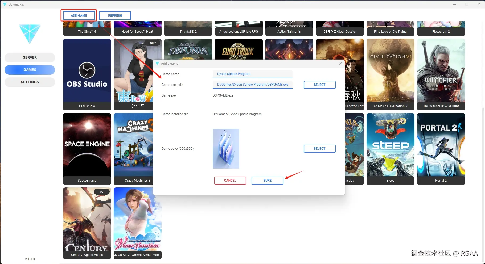Minimize the GammaRay window
Image resolution: width=485 pixels, height=264 pixels.
(x=455, y=5)
